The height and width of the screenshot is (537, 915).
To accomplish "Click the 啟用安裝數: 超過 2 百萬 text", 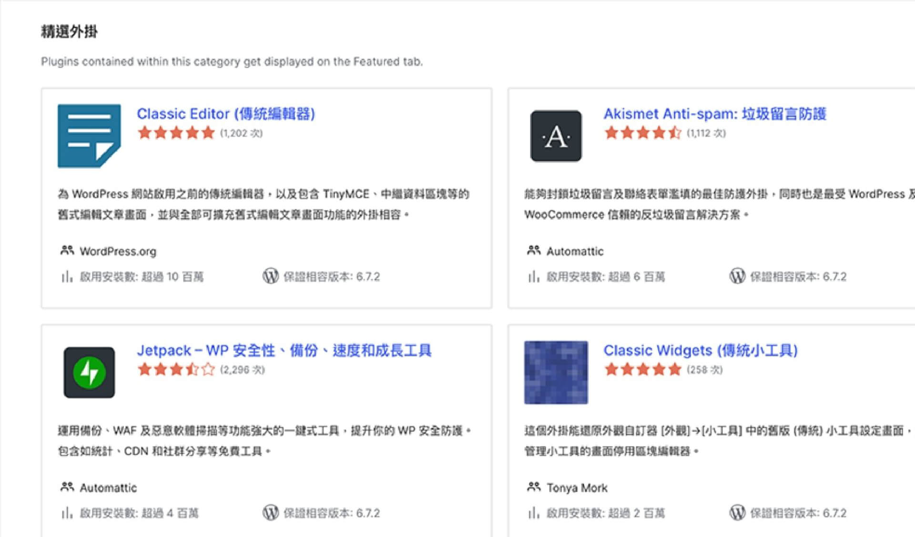I will 606,513.
